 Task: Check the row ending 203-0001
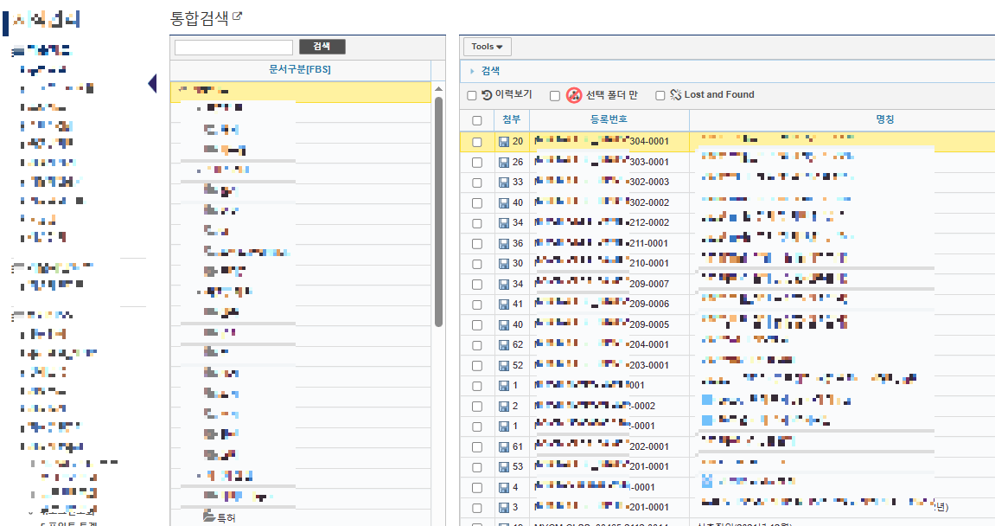pyautogui.click(x=477, y=366)
